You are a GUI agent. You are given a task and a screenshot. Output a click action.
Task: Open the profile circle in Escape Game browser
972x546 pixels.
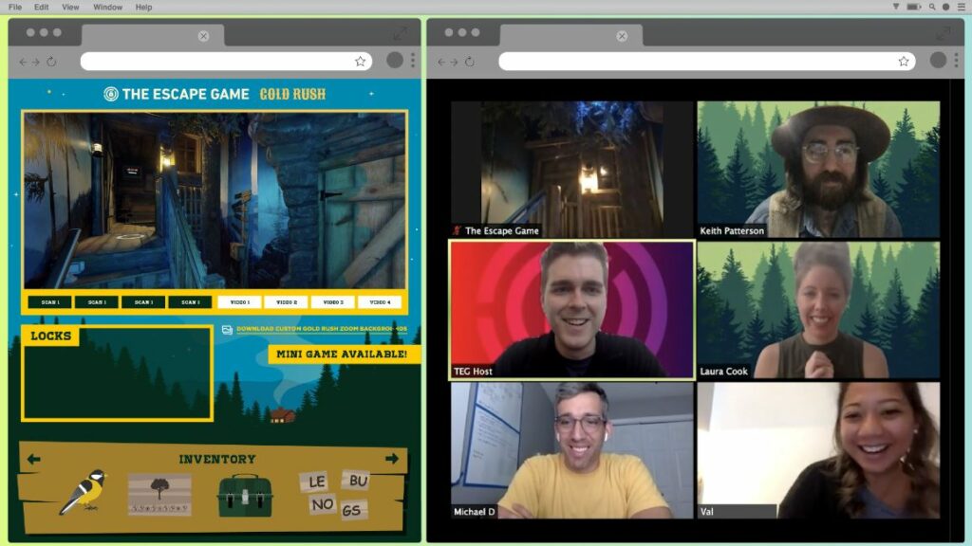click(x=394, y=60)
